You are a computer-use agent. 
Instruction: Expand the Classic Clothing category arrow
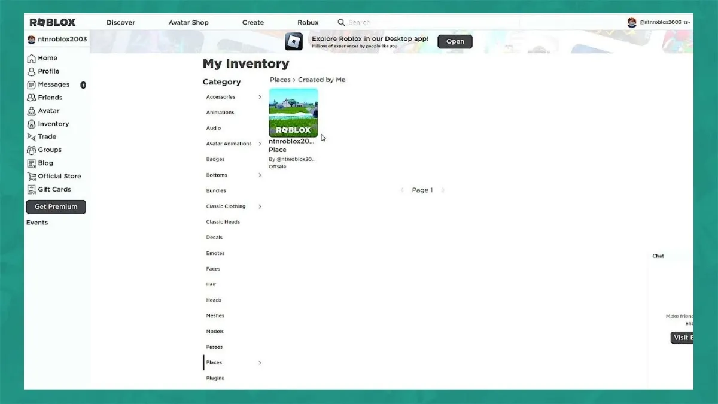click(x=260, y=206)
